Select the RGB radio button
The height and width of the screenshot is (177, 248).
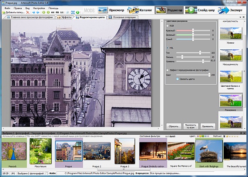pyautogui.click(x=168, y=26)
